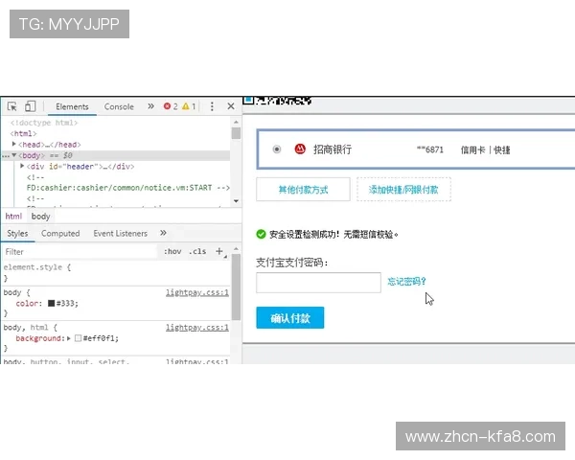The image size is (575, 460).
Task: Click the green security check icon
Action: point(261,234)
